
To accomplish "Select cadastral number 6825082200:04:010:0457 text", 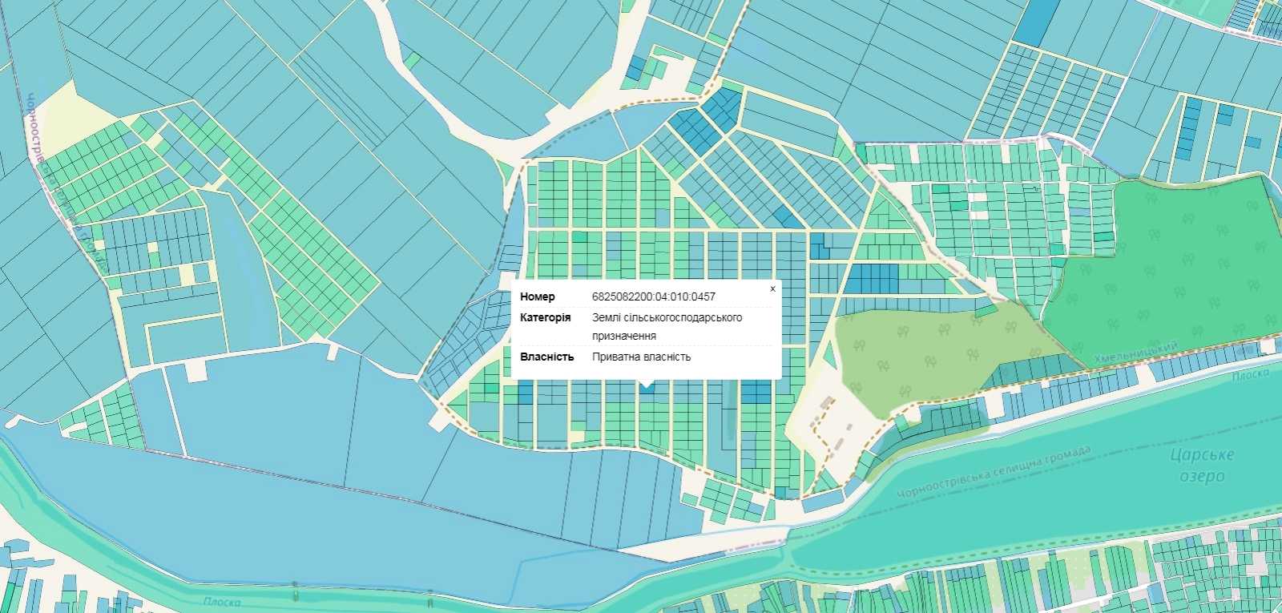I will tap(654, 297).
